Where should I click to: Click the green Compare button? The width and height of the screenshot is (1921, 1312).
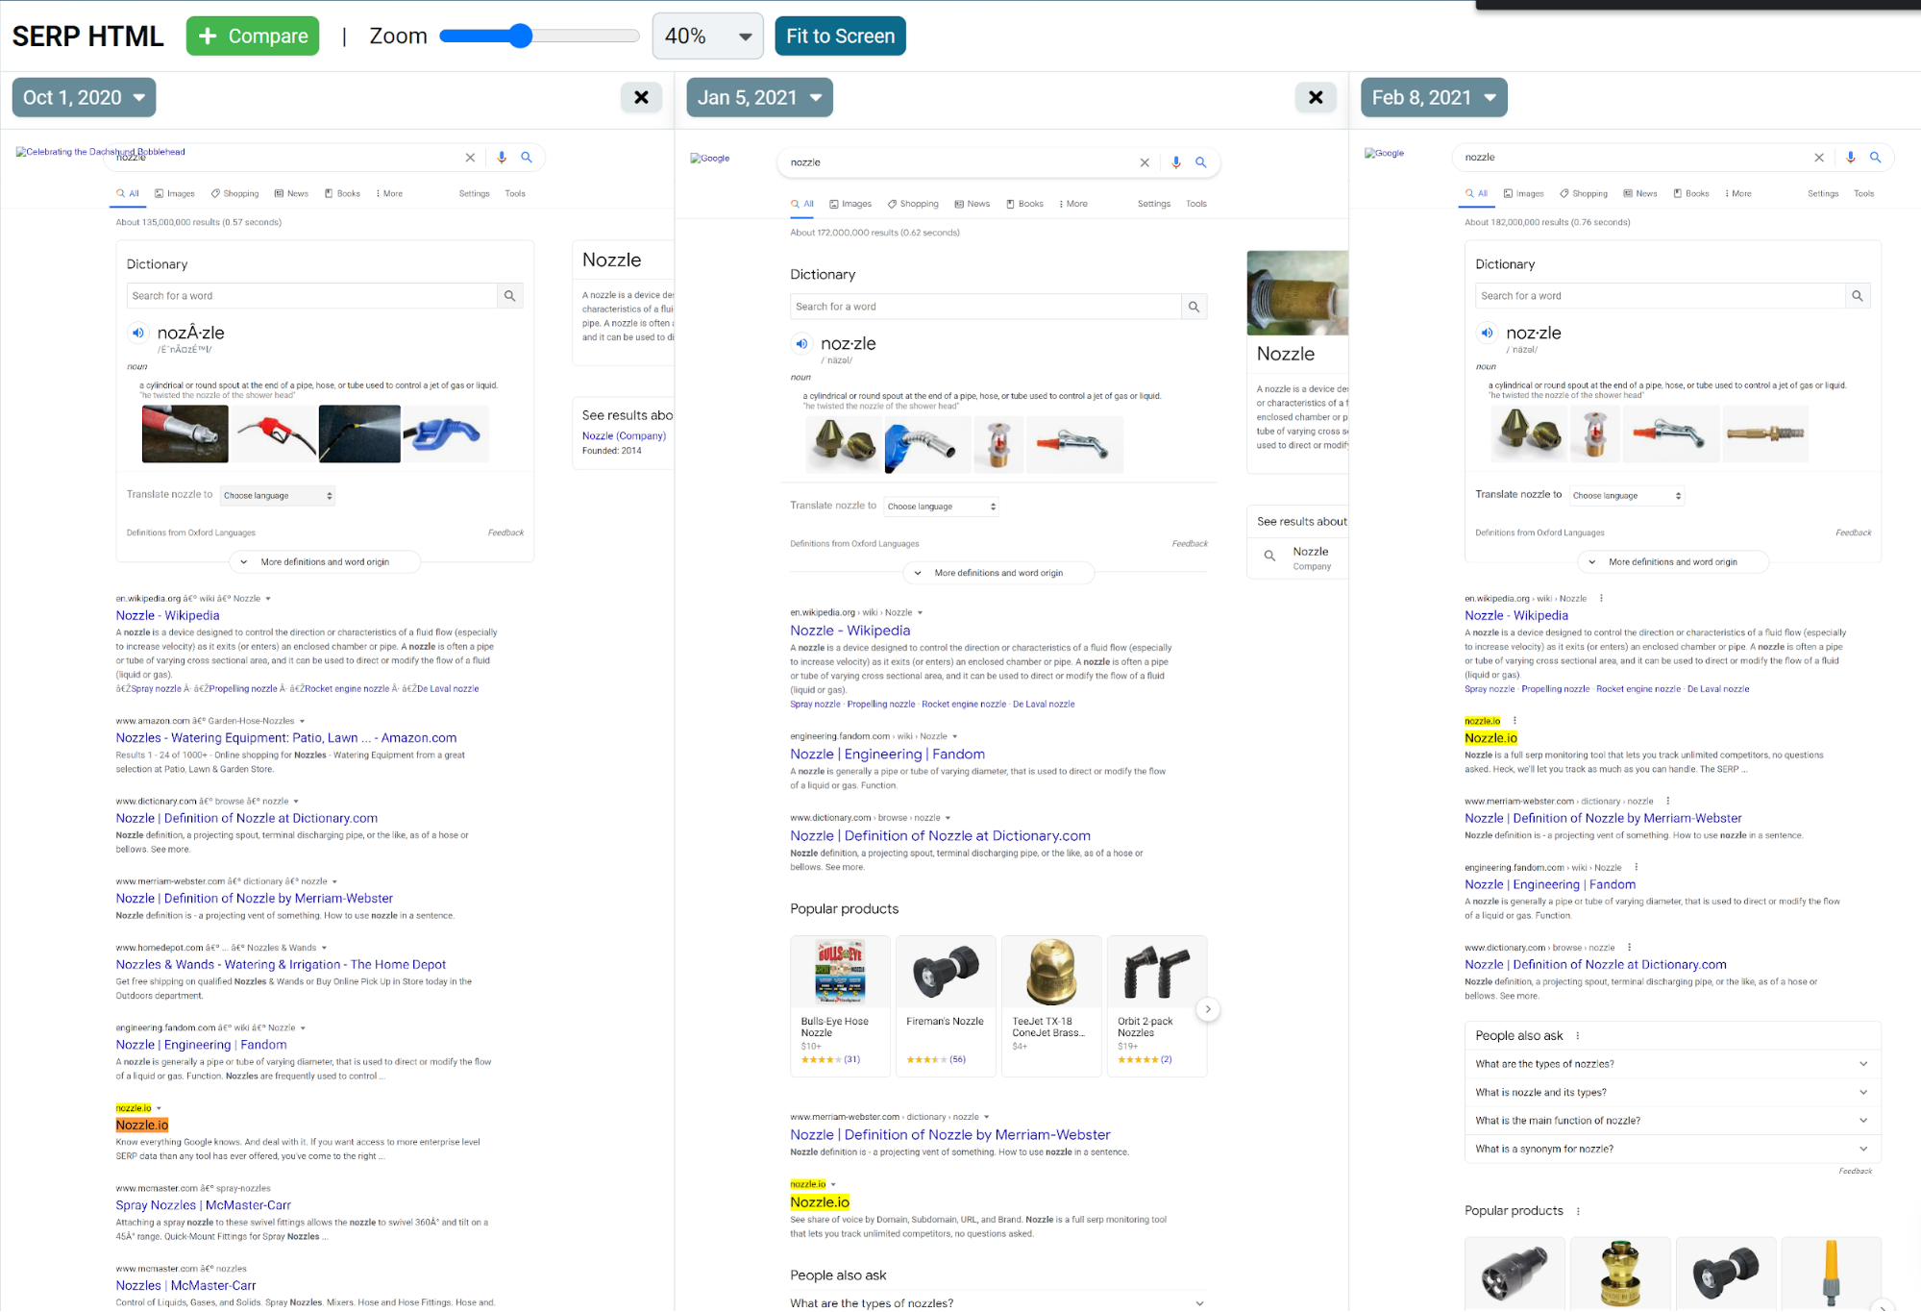(x=253, y=37)
